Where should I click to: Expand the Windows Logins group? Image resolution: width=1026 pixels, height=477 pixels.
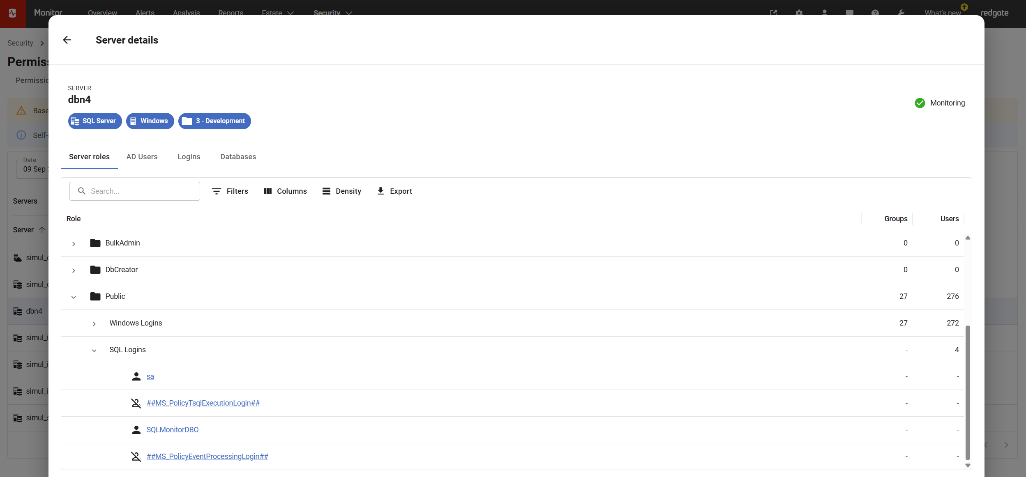tap(94, 324)
